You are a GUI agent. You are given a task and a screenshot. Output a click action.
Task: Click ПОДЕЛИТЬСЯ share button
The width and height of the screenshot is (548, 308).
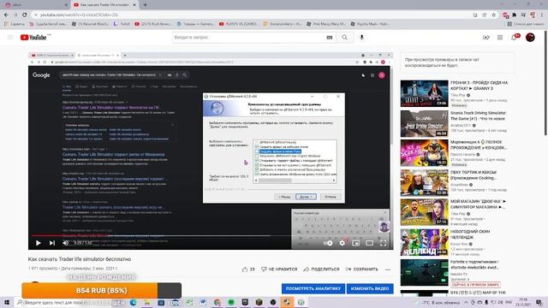[321, 269]
